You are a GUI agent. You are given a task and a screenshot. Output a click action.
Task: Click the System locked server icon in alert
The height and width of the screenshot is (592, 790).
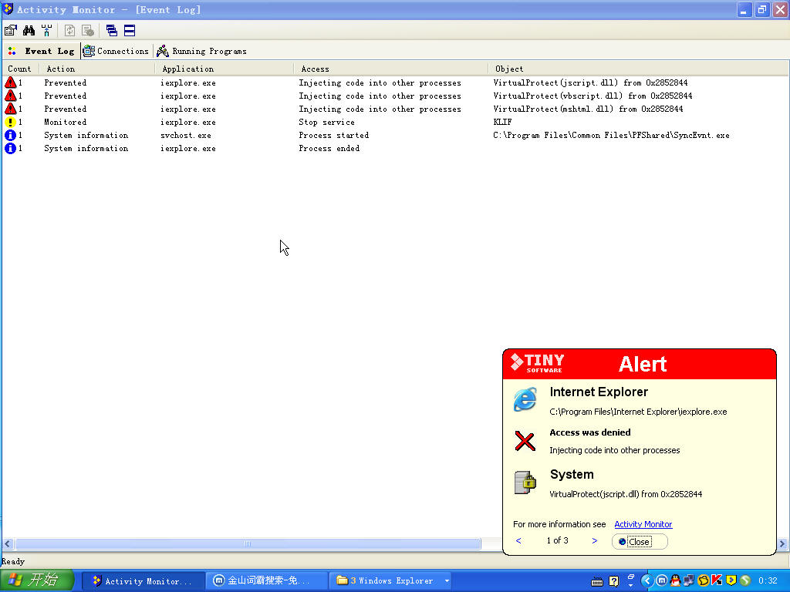click(525, 483)
